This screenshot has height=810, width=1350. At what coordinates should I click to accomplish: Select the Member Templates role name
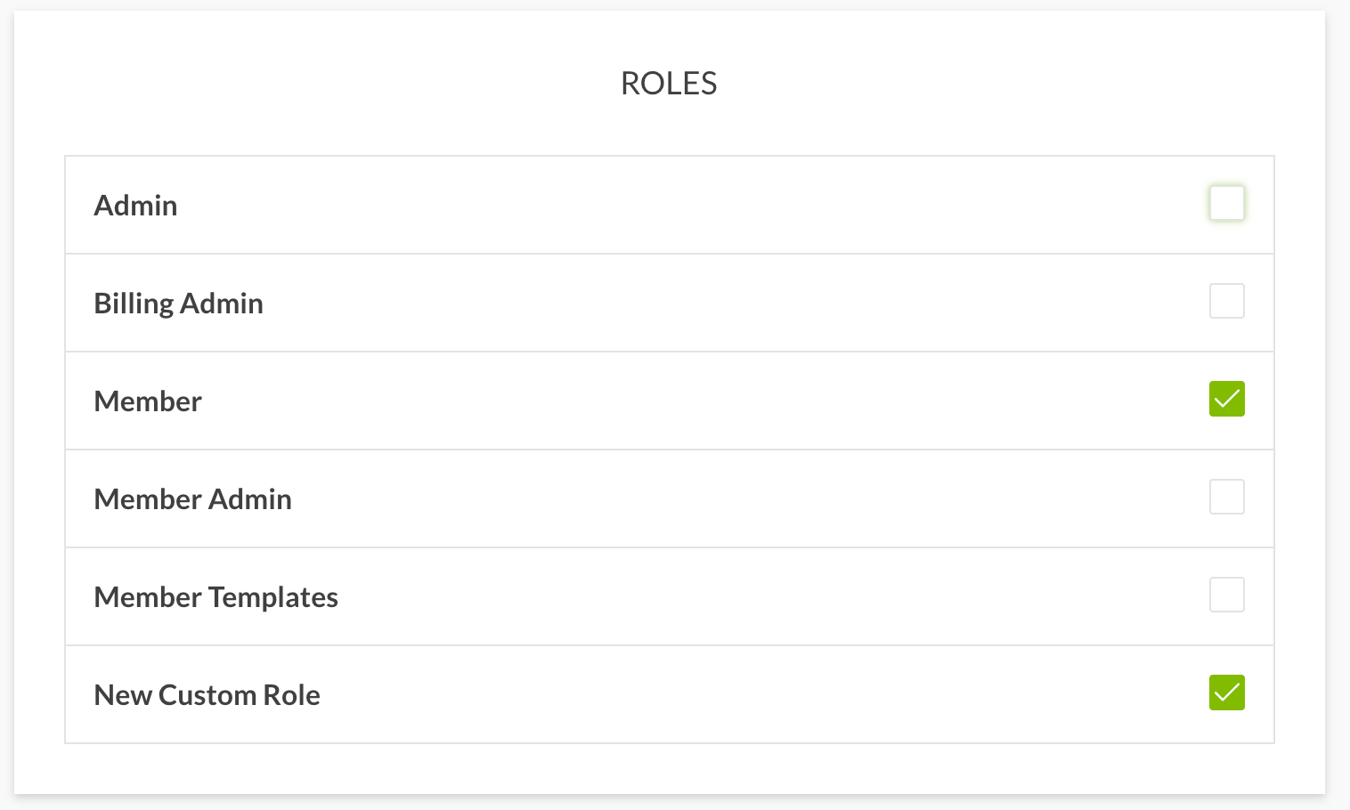pos(216,597)
